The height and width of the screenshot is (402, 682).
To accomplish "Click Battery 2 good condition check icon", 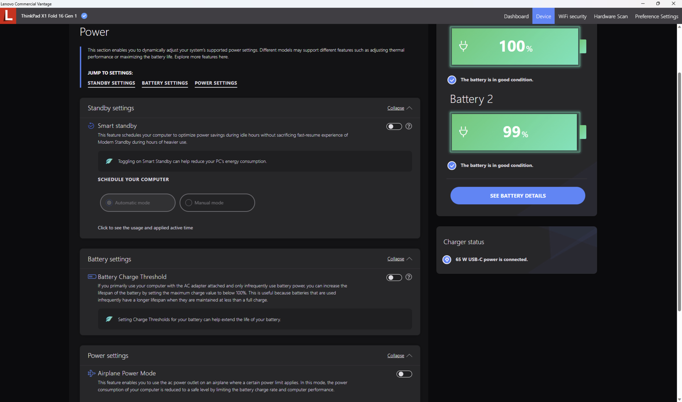I will 451,165.
